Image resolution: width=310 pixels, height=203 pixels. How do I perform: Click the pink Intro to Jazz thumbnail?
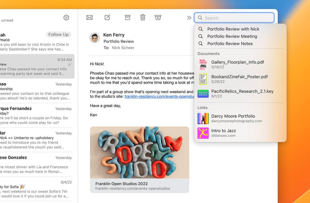coord(203,133)
